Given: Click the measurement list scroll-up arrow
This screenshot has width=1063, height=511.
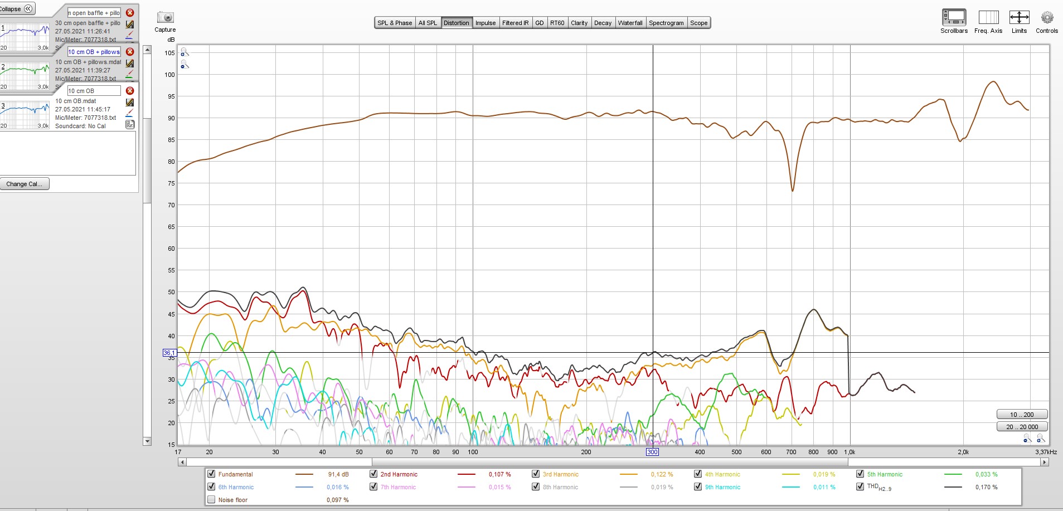Looking at the screenshot, I should tap(147, 50).
